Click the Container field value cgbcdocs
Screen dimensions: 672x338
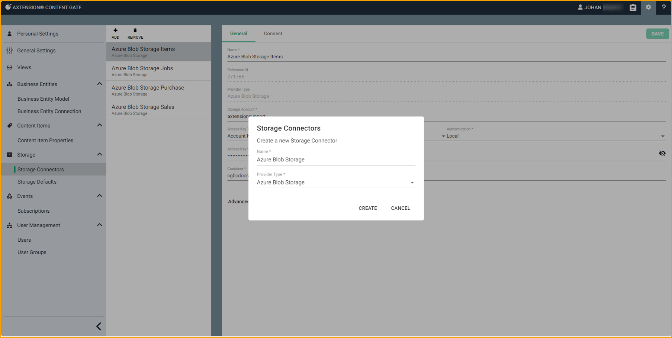[238, 176]
